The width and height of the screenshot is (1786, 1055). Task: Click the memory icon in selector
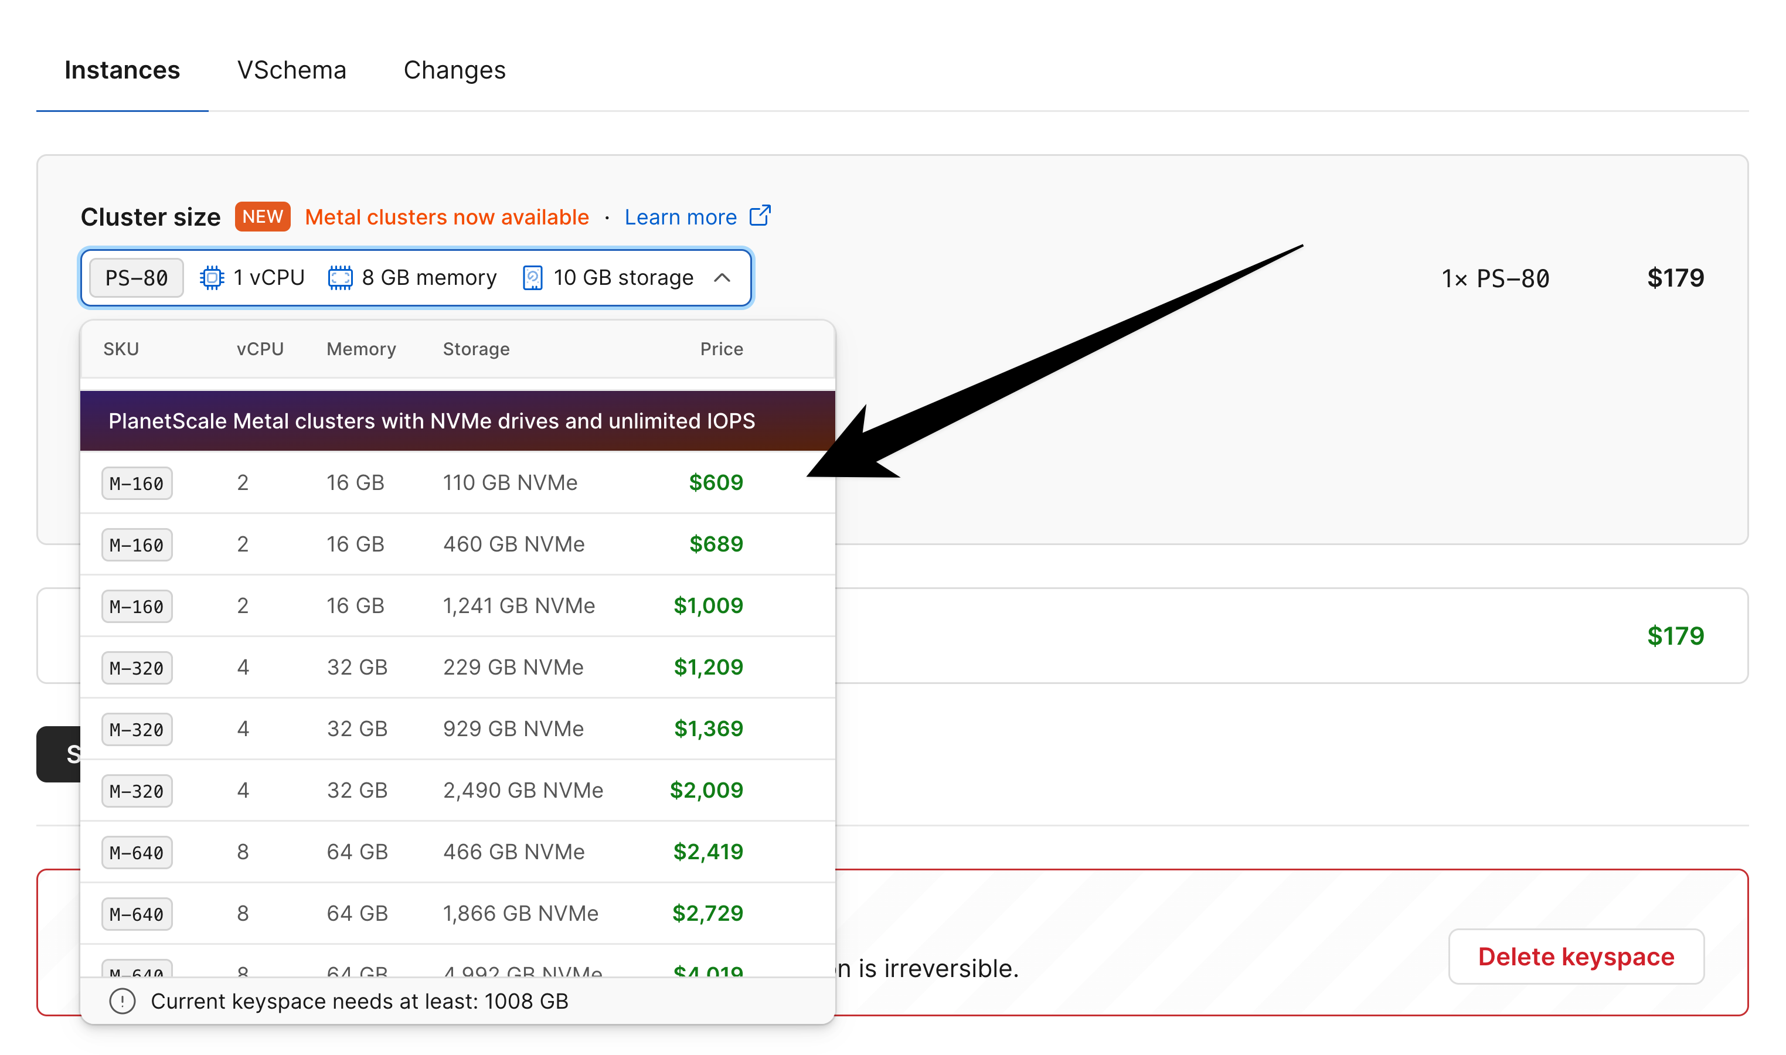[x=340, y=277]
